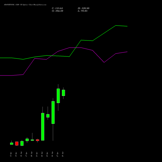Click the 28 Apr date axis label

point(63,154)
